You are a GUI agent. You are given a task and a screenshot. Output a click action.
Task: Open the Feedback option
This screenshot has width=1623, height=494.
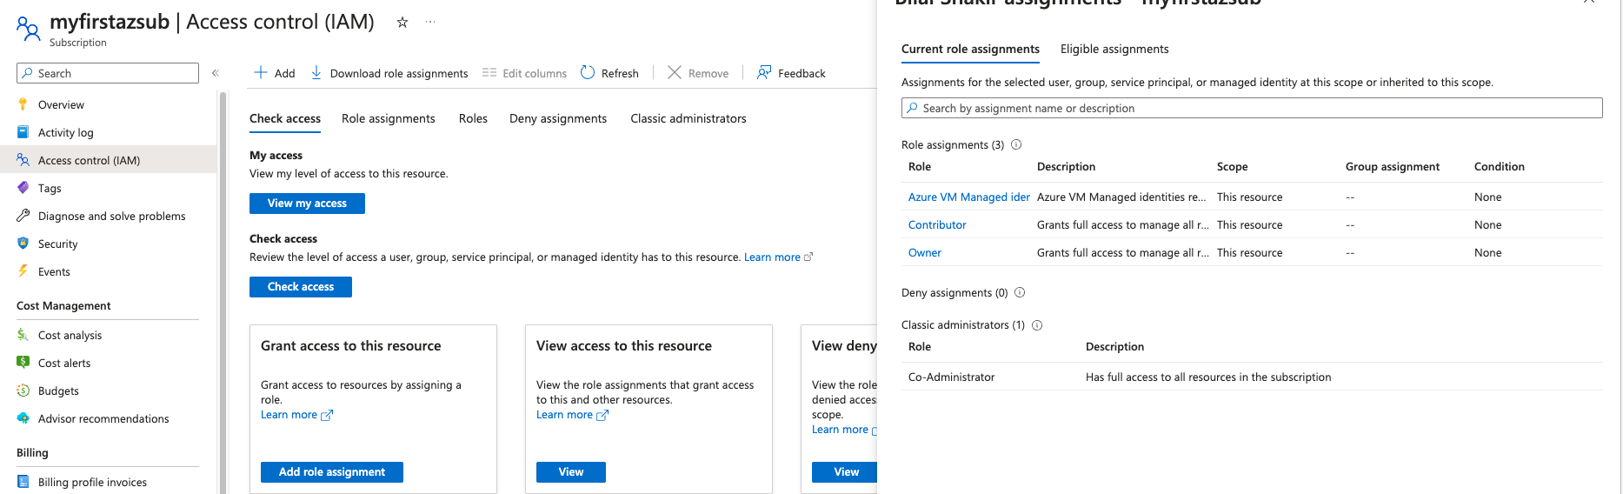click(791, 73)
